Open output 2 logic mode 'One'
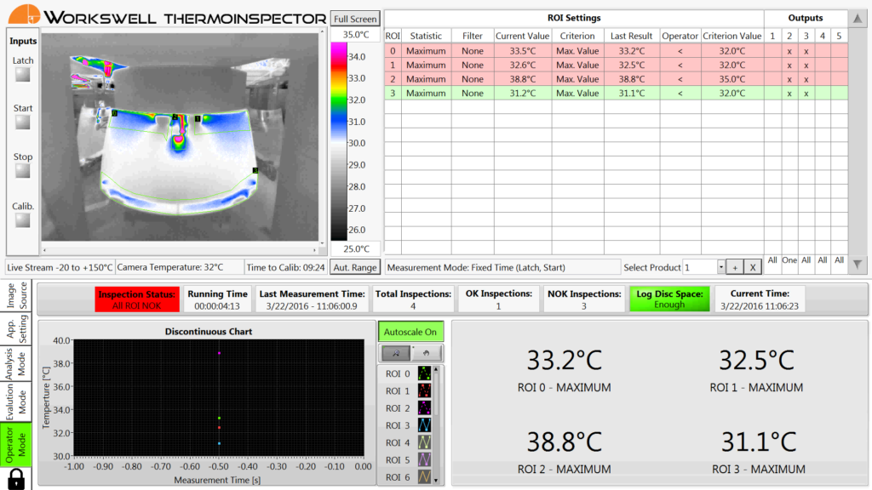872x490 pixels. click(789, 260)
